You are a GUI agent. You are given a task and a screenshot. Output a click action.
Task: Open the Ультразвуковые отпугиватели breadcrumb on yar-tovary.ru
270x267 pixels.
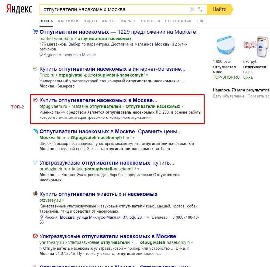pos(99,243)
